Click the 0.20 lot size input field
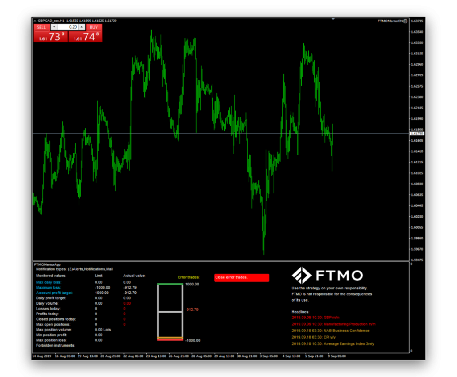 [68, 27]
